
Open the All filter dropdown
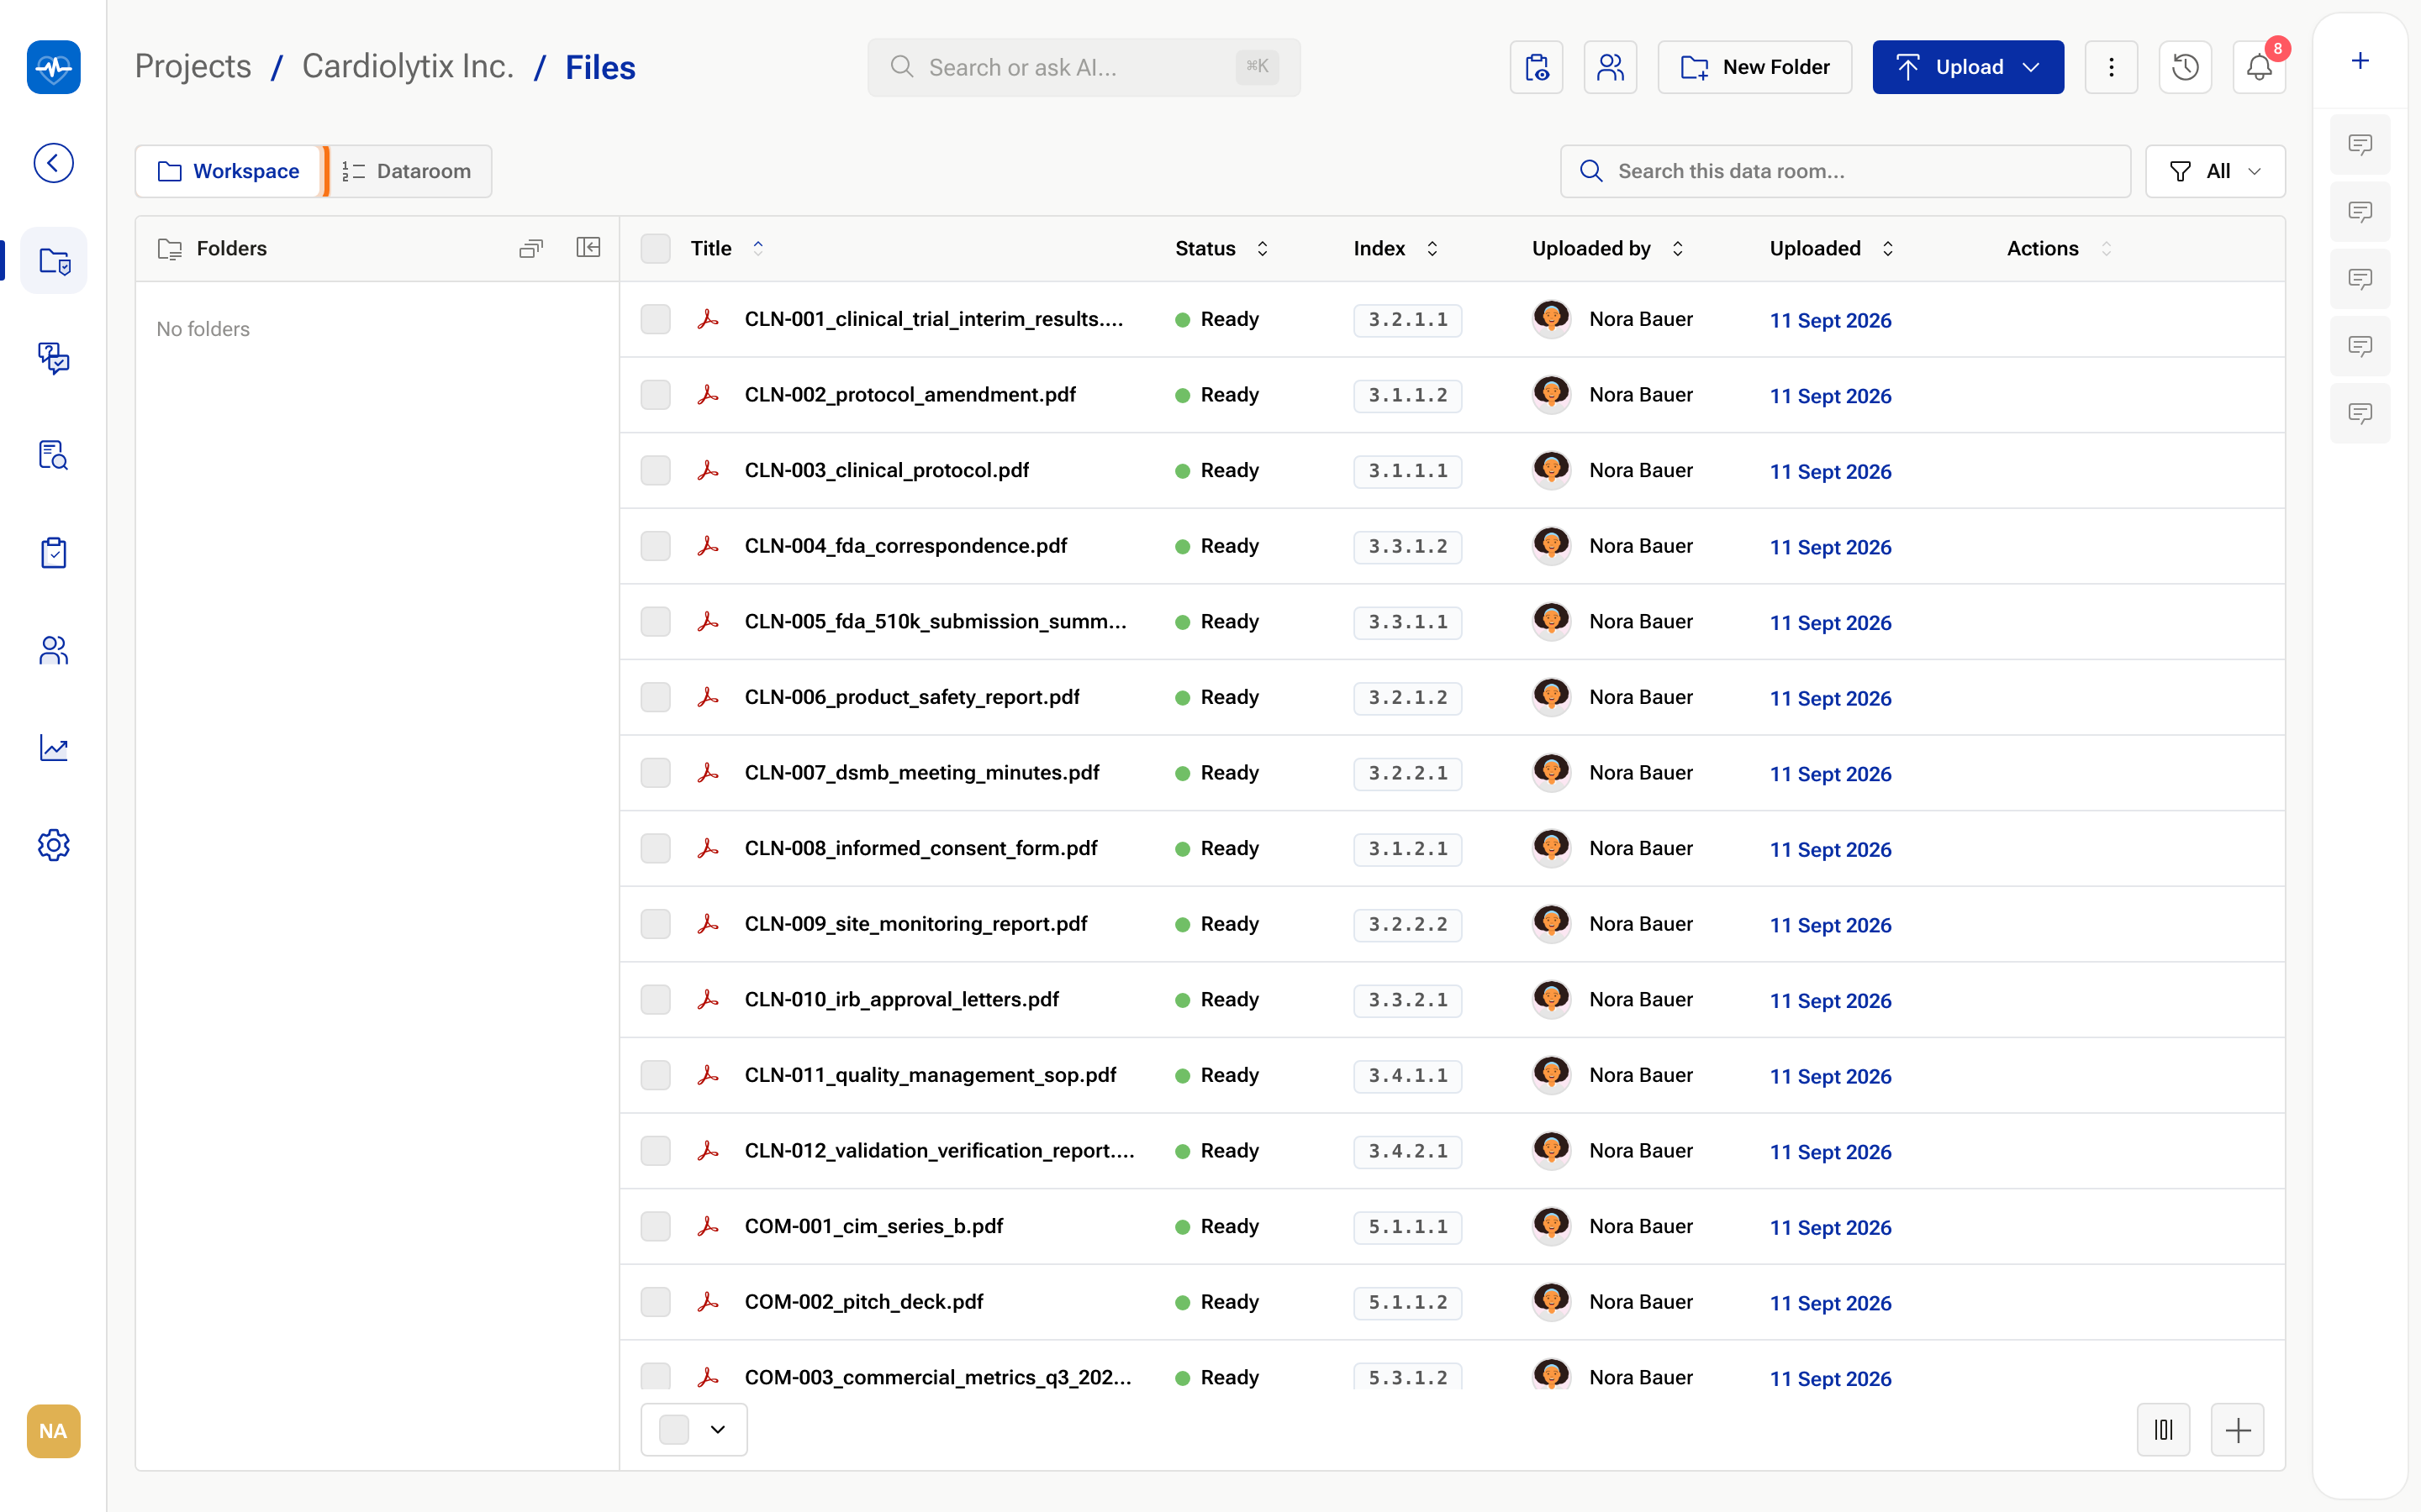(2215, 171)
